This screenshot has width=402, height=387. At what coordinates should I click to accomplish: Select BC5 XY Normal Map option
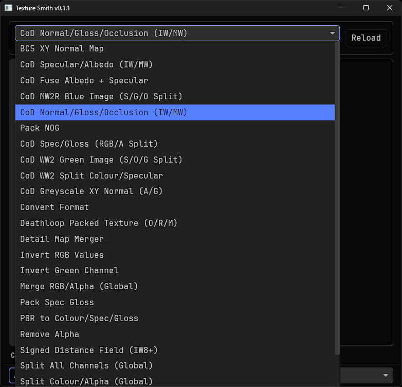click(x=175, y=49)
